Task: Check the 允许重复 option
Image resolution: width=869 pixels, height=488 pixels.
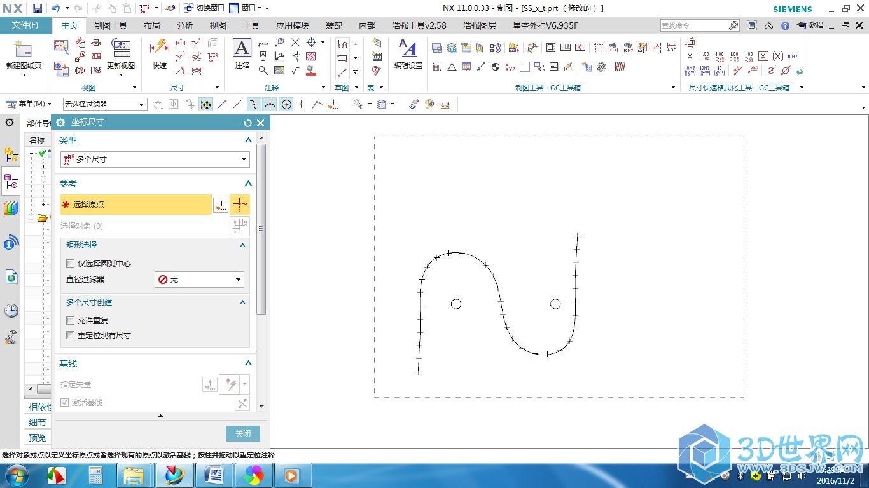Action: tap(71, 321)
